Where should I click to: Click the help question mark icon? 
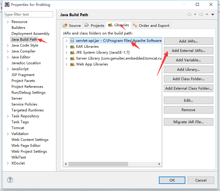(x=10, y=180)
